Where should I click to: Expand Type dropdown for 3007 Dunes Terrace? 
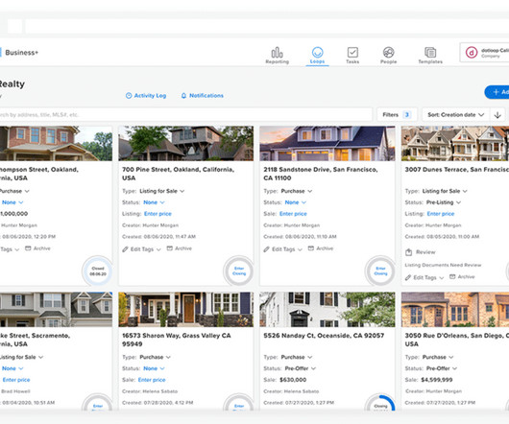(445, 191)
